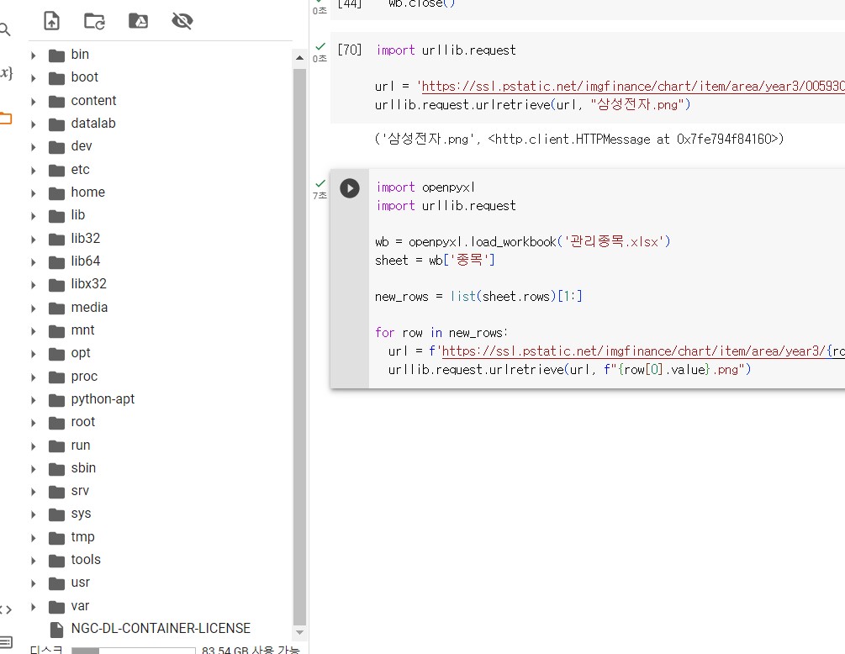The height and width of the screenshot is (654, 845).
Task: Open the f-string URL link in loop
Action: (x=643, y=351)
